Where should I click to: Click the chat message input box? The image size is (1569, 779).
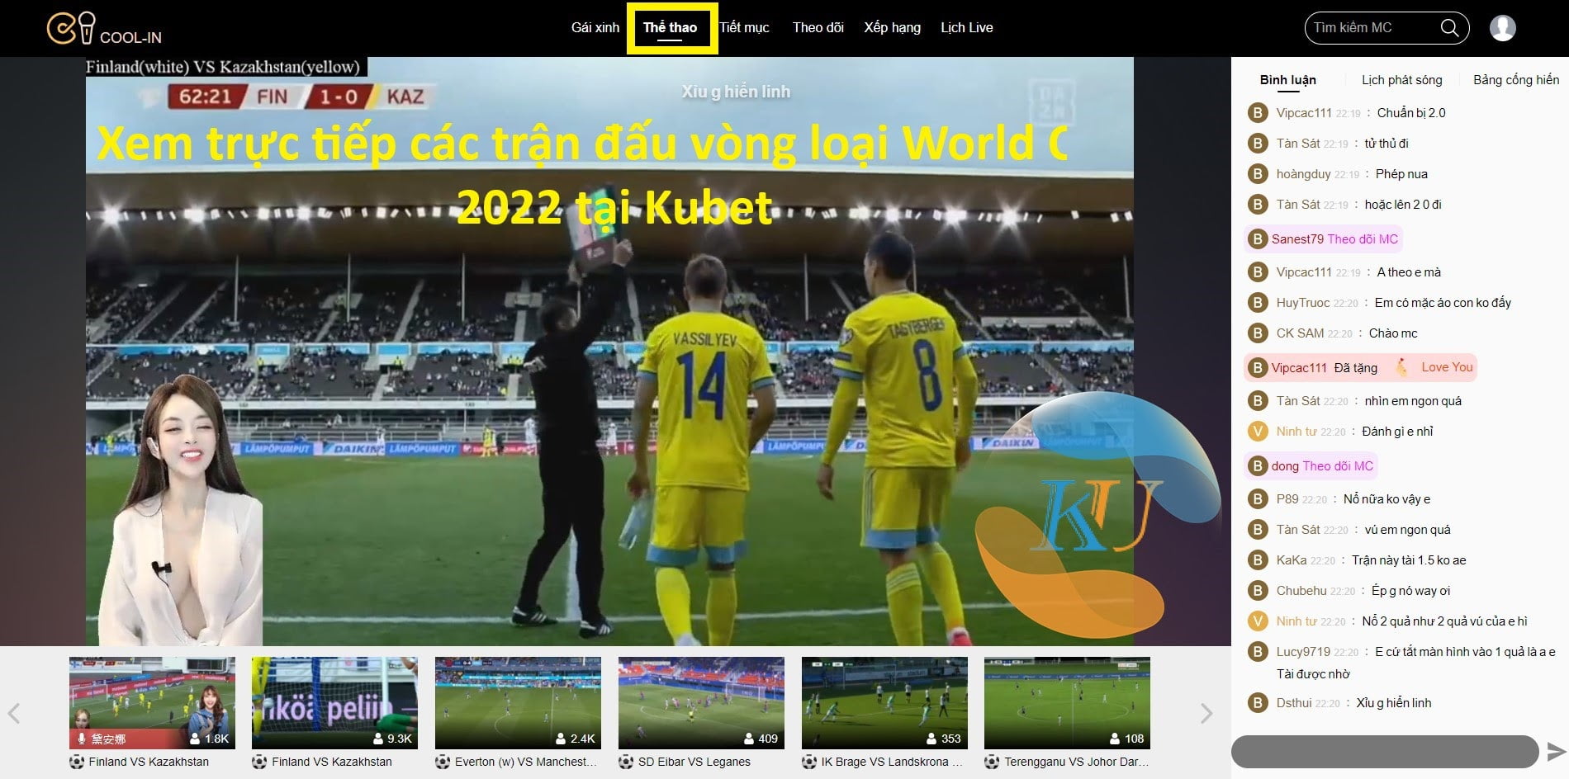(x=1385, y=752)
